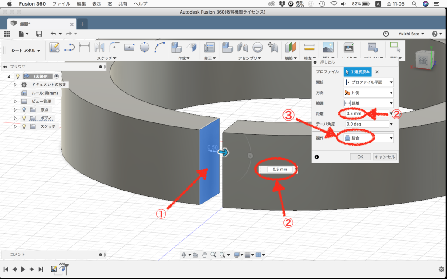Image resolution: width=447 pixels, height=279 pixels.
Task: Select the Measure inspect tool
Action: 309,47
